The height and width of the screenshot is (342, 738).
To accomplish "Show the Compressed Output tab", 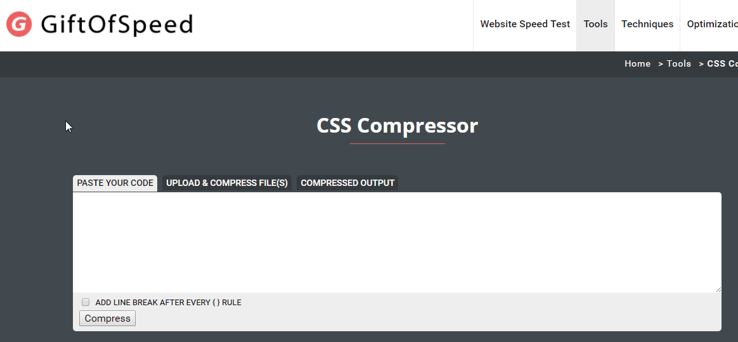I will (347, 183).
